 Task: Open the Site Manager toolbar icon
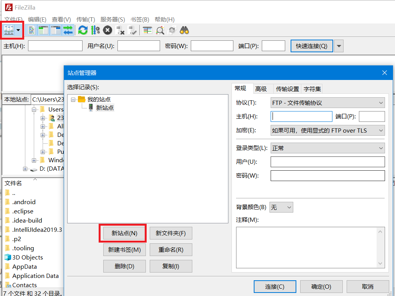tap(8, 30)
